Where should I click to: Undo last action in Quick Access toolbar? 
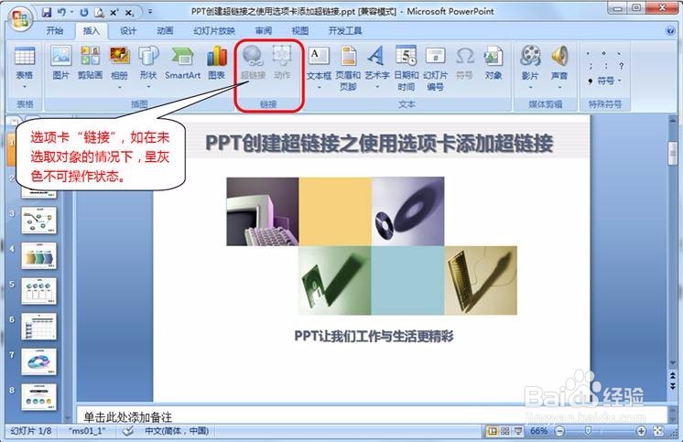pos(61,12)
